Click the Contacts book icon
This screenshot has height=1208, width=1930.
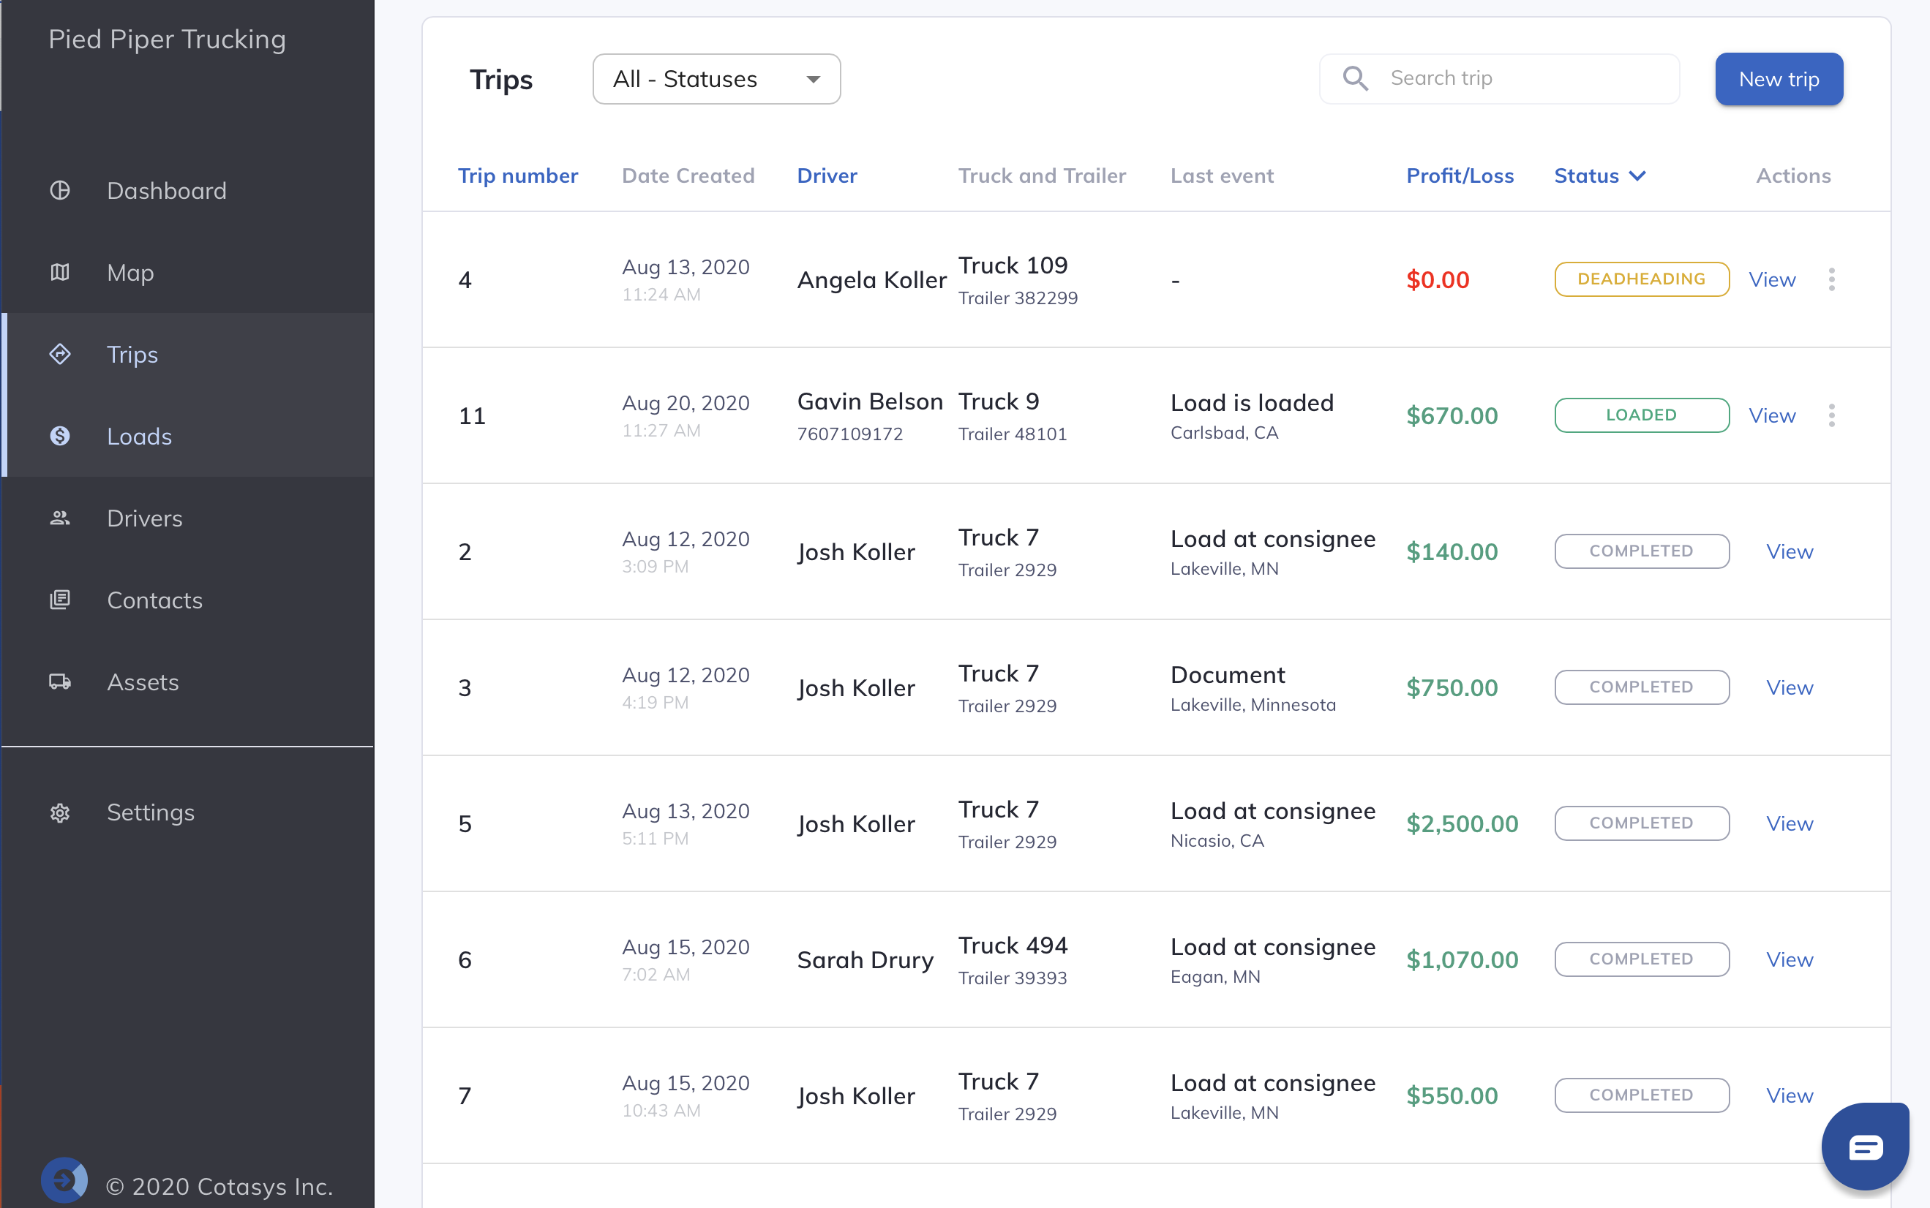[60, 600]
